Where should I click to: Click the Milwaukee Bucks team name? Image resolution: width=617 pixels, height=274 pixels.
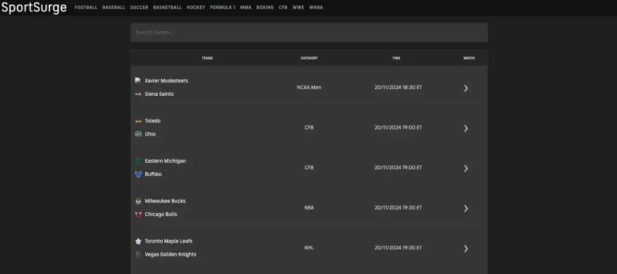165,201
